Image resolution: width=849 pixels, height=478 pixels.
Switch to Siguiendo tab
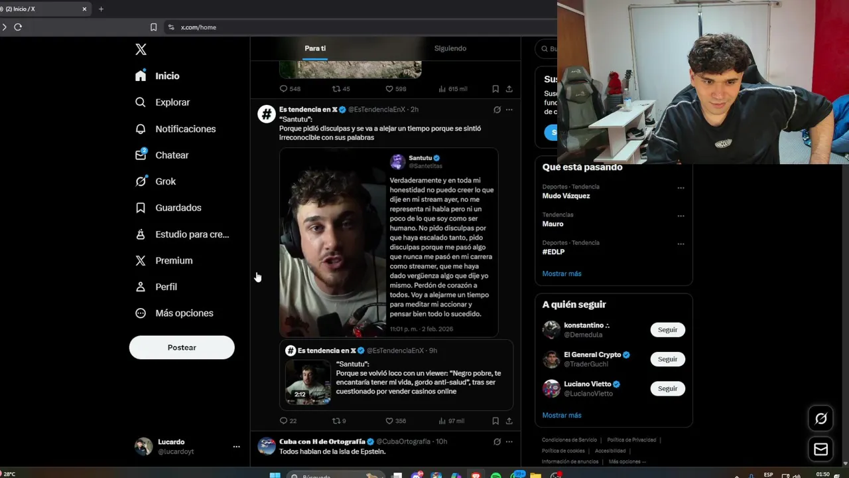[x=450, y=48]
